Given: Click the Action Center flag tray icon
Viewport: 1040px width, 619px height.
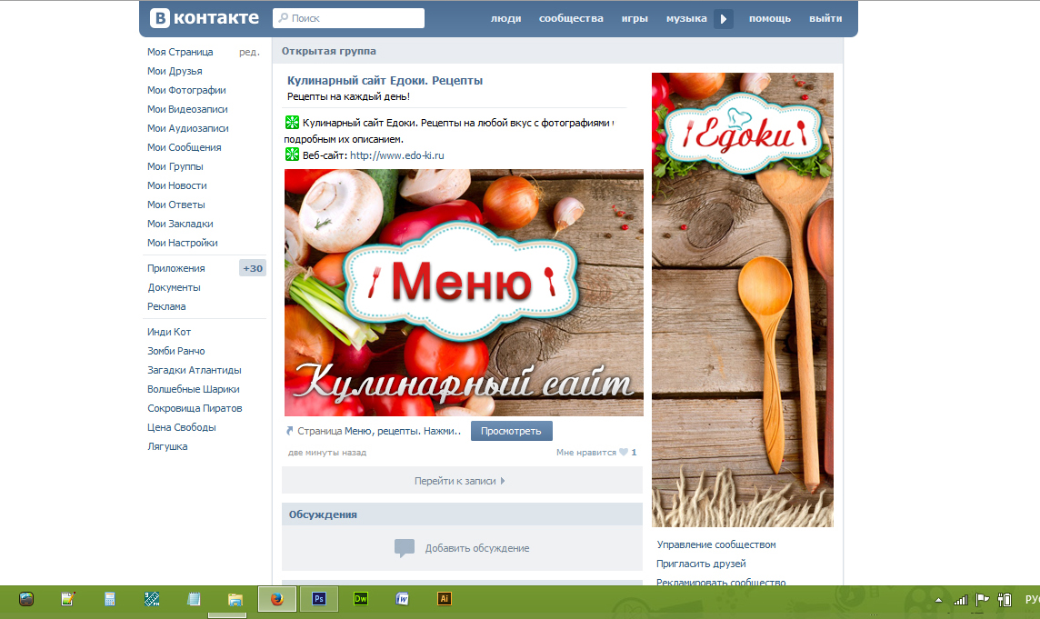Looking at the screenshot, I should click(983, 599).
